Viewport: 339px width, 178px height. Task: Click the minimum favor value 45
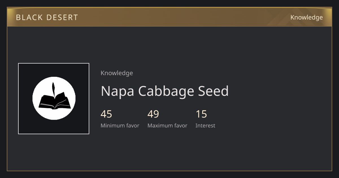tap(107, 114)
